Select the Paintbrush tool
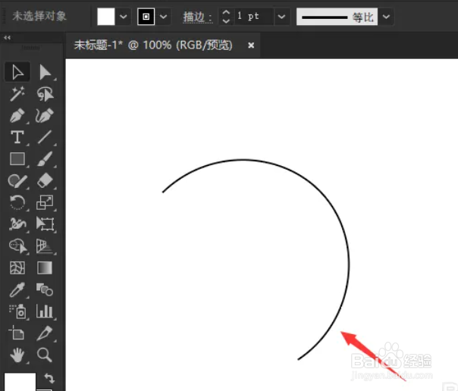The height and width of the screenshot is (391, 458). point(45,159)
